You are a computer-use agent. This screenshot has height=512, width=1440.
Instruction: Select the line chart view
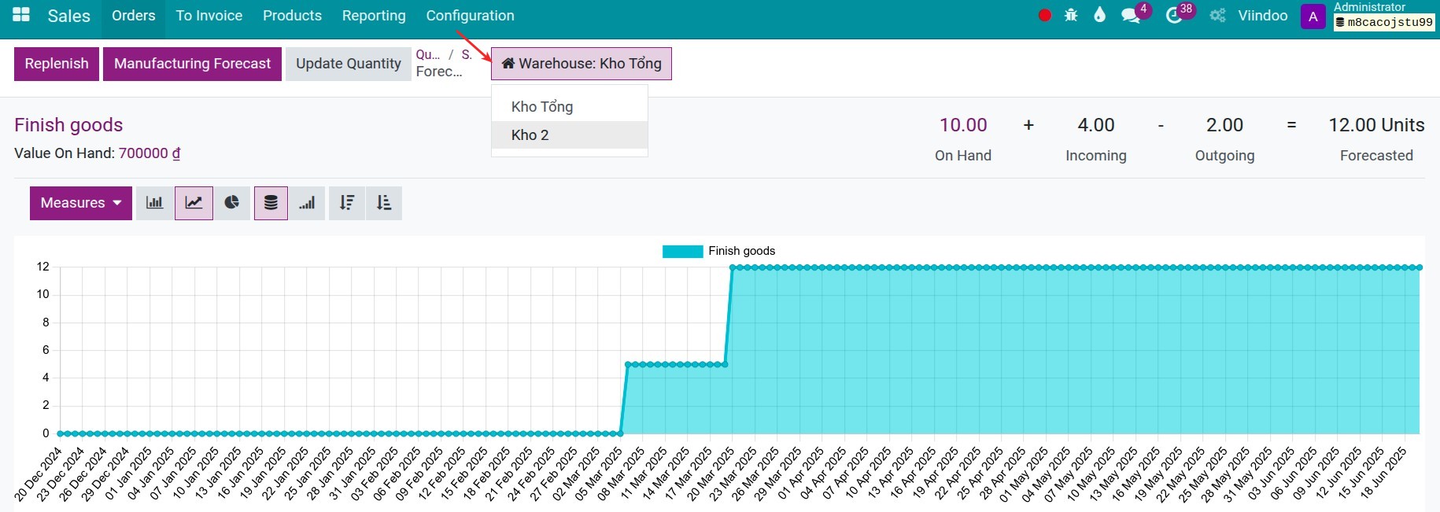coord(194,203)
